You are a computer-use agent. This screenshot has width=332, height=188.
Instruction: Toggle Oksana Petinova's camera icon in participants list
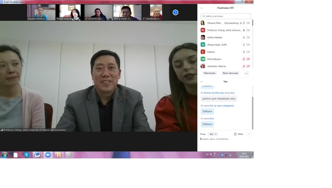(x=248, y=23)
